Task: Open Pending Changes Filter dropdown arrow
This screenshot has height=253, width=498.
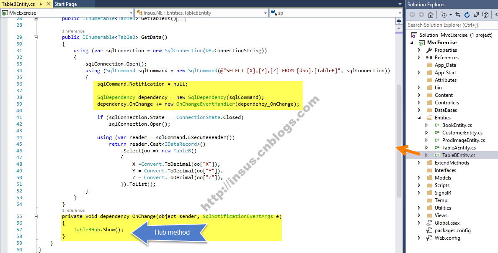Action: point(450,15)
